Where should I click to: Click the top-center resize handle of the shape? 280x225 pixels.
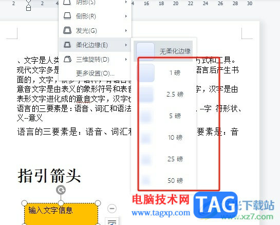point(61,203)
